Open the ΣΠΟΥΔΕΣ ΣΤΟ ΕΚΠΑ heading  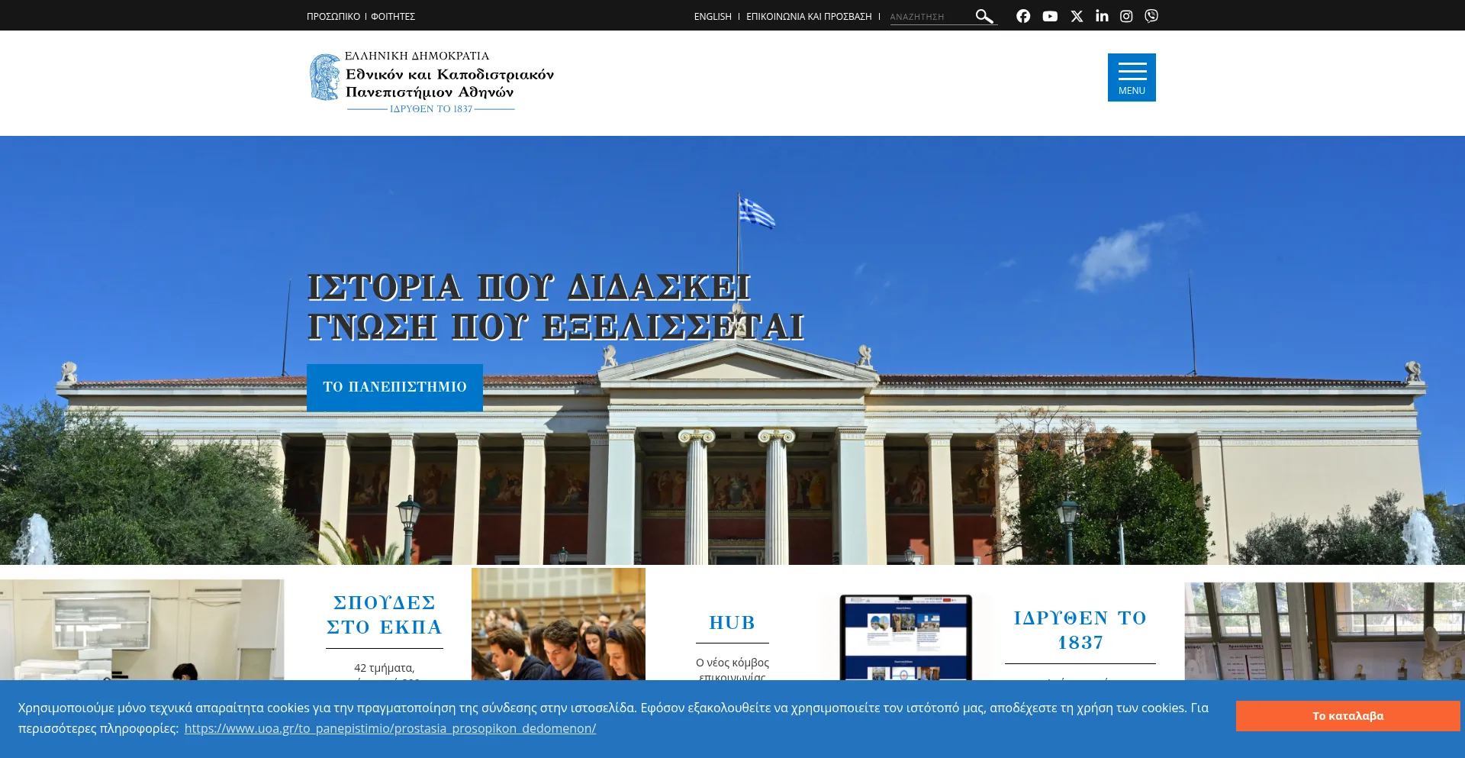385,615
